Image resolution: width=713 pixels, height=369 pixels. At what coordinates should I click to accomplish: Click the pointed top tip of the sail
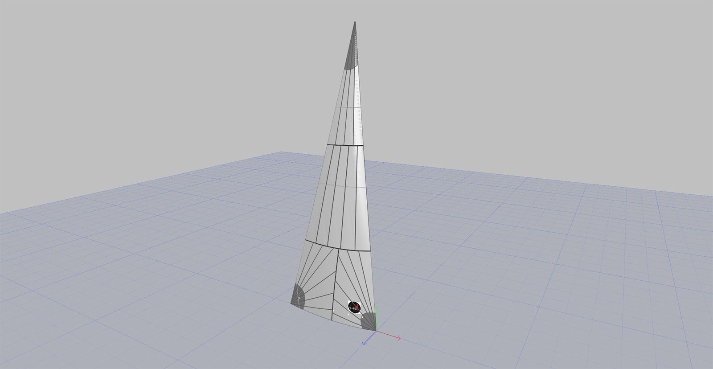pos(355,22)
